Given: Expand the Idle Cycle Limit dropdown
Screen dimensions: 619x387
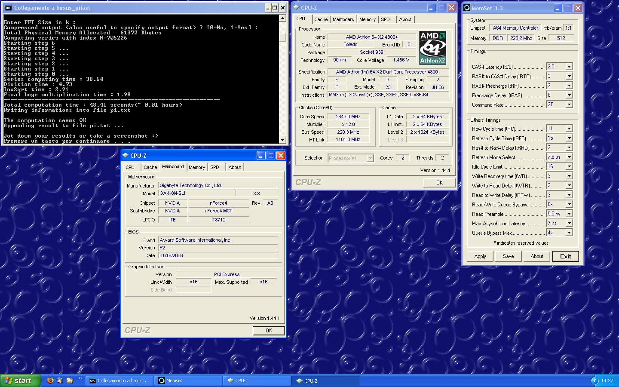Looking at the screenshot, I should coord(569,166).
